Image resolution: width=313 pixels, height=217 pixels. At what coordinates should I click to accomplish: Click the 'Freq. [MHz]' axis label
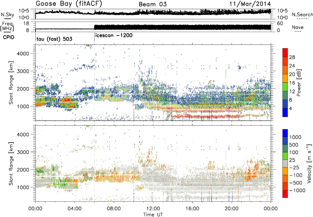(x=7, y=26)
